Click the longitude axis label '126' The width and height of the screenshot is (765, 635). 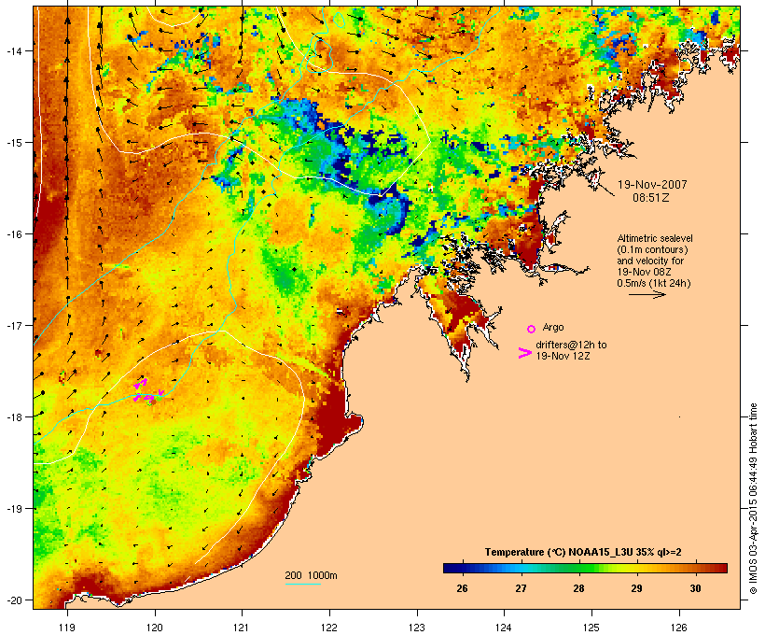678,628
